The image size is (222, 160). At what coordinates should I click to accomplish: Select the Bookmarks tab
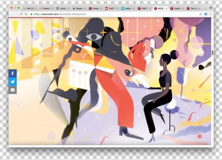pyautogui.click(x=78, y=8)
